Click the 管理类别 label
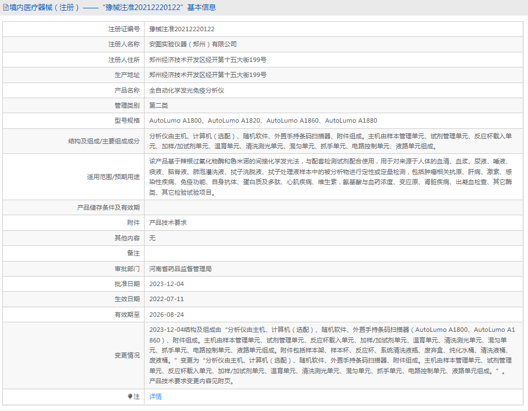The image size is (528, 411). [127, 105]
